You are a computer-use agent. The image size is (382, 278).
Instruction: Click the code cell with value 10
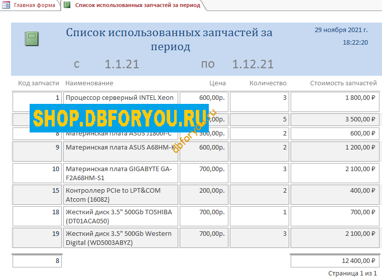pos(37,173)
